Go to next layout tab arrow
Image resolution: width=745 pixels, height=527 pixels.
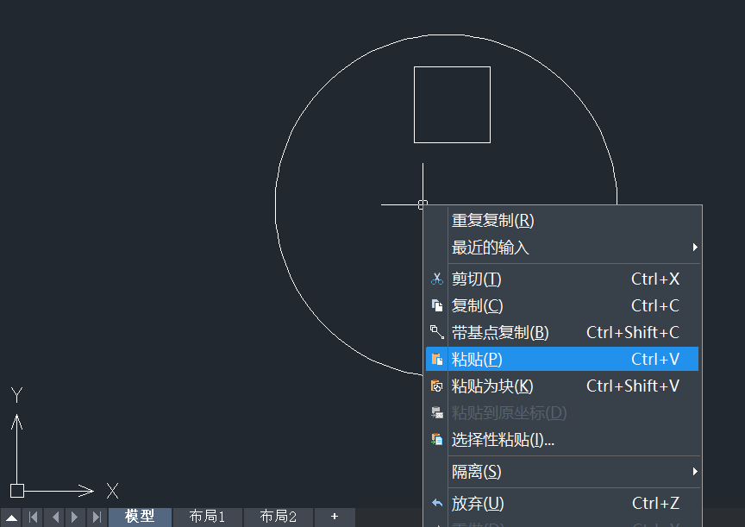tap(75, 517)
